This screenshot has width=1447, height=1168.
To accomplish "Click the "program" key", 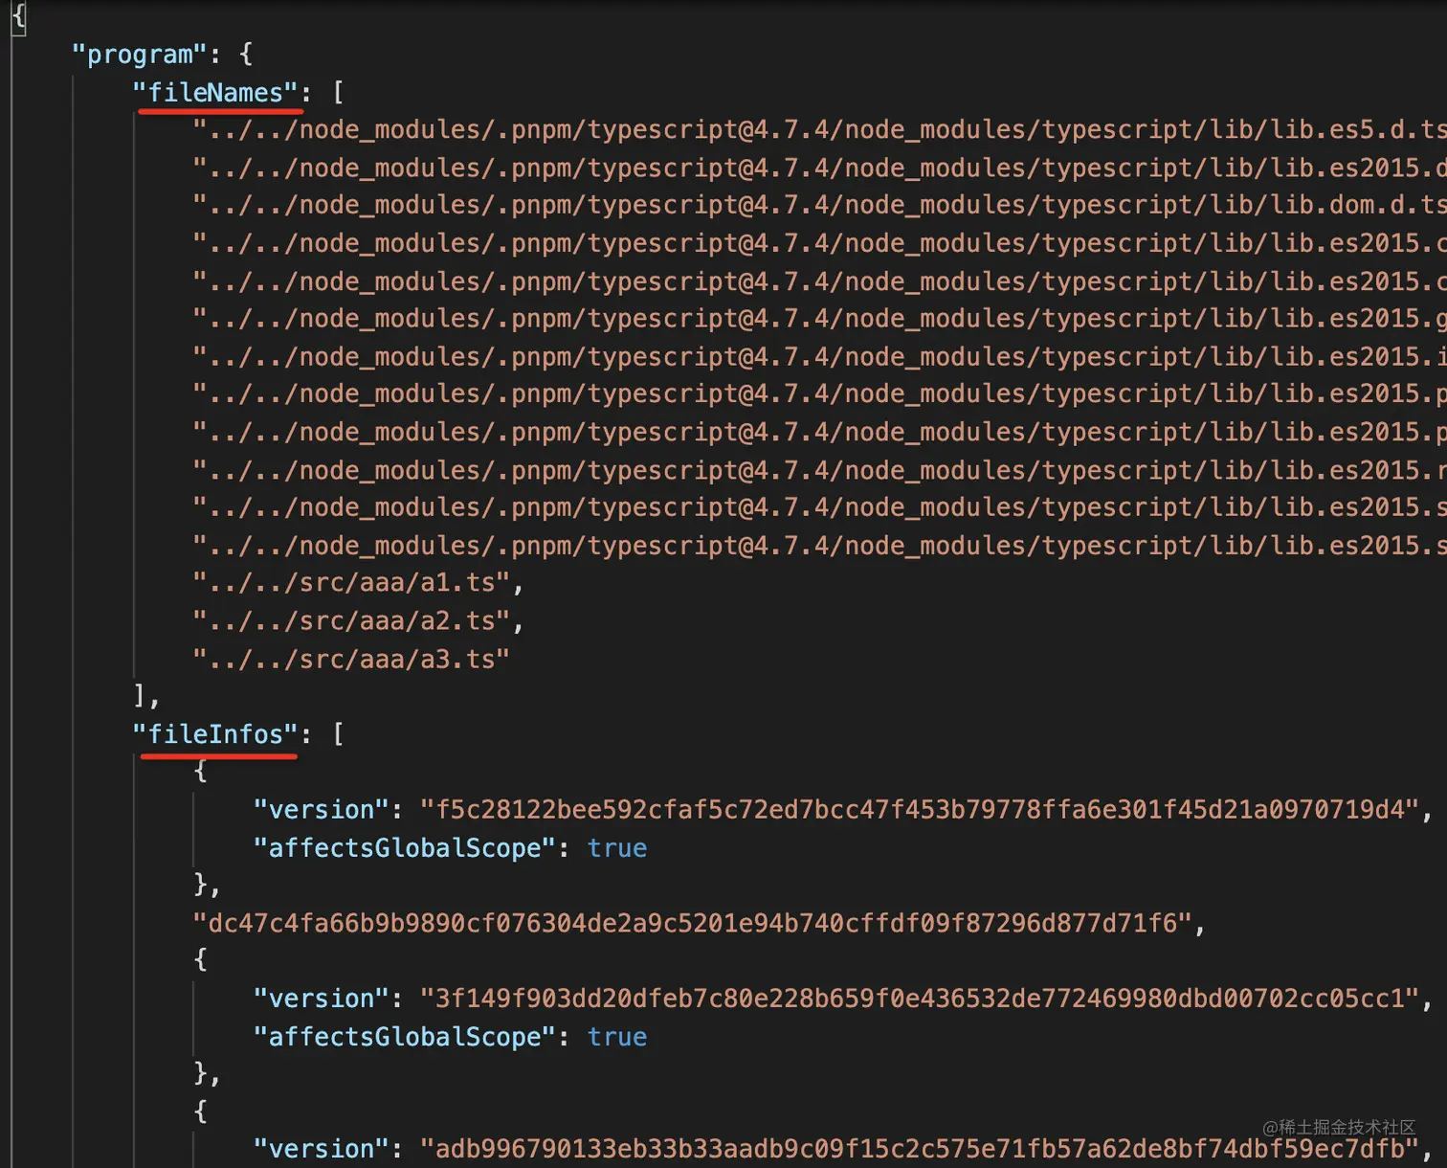I will pyautogui.click(x=139, y=55).
